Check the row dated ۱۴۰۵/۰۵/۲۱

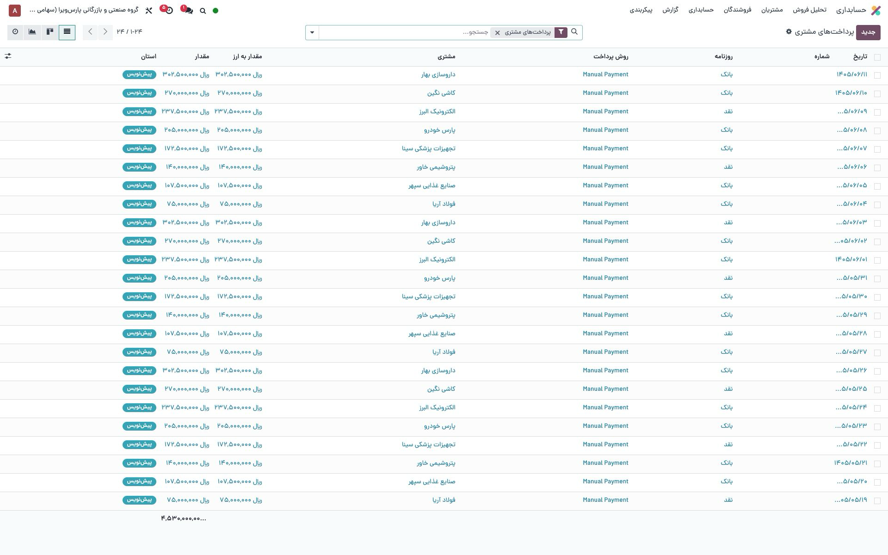[x=877, y=464]
